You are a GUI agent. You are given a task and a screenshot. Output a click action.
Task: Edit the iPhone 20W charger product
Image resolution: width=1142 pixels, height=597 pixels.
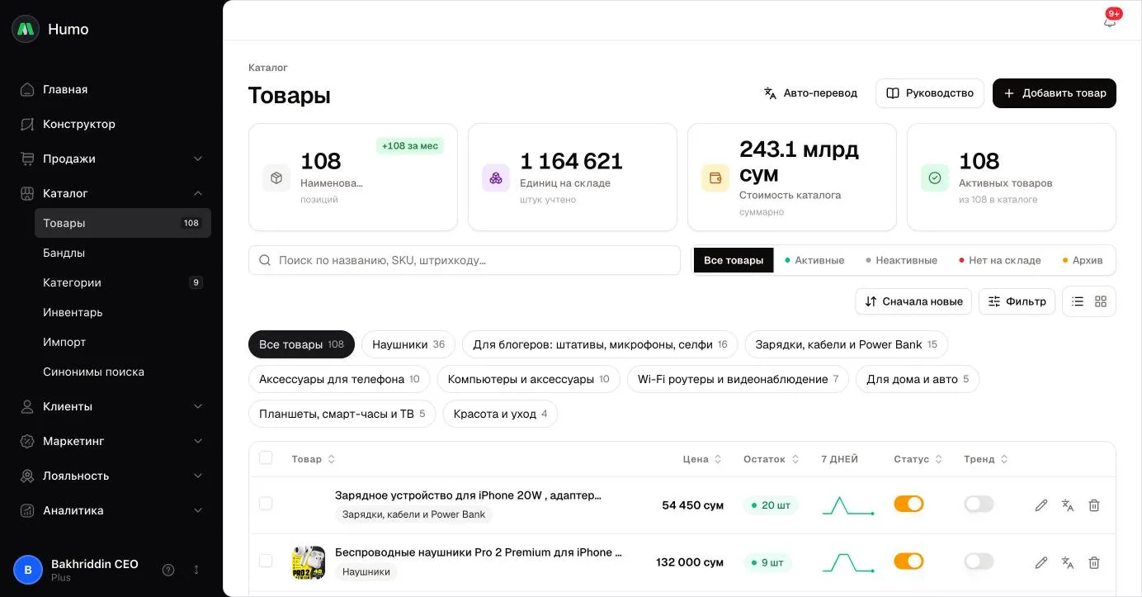tap(1041, 505)
